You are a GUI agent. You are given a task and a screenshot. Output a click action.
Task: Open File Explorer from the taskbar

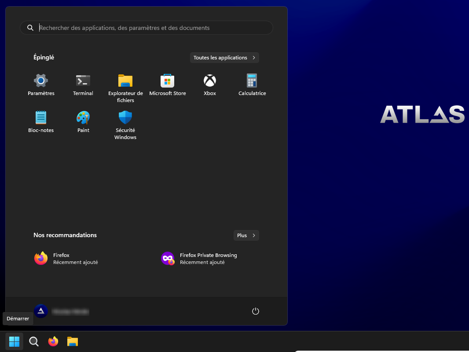point(73,341)
